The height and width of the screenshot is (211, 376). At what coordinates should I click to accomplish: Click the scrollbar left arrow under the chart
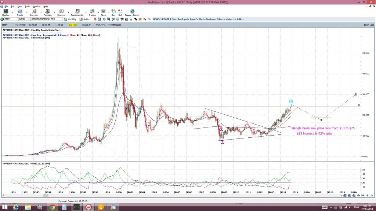pos(3,196)
